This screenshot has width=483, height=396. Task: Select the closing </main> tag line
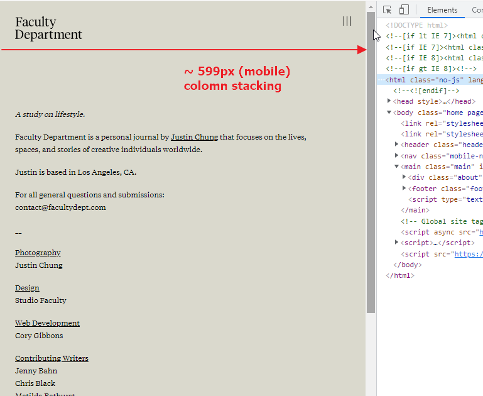pos(415,210)
